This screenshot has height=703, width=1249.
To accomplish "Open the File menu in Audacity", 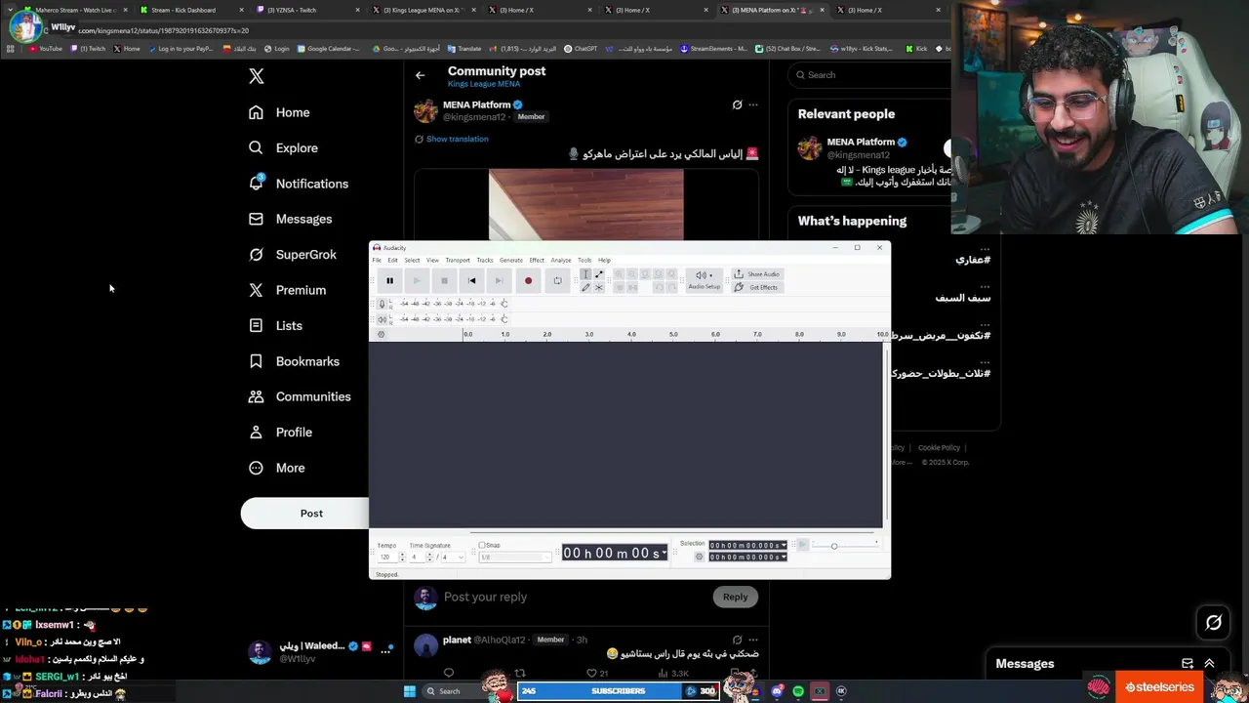I will (x=377, y=260).
